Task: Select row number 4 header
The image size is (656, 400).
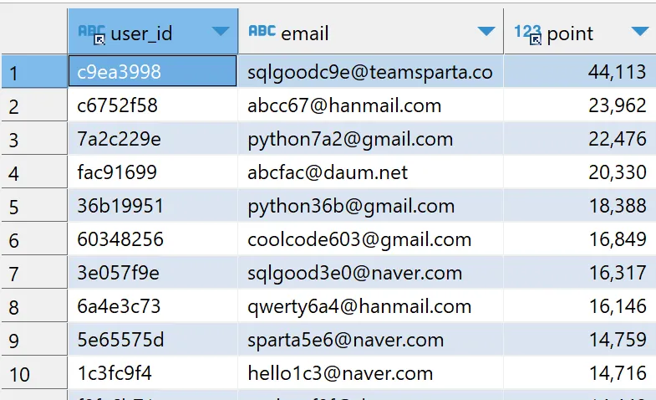Action: click(34, 172)
